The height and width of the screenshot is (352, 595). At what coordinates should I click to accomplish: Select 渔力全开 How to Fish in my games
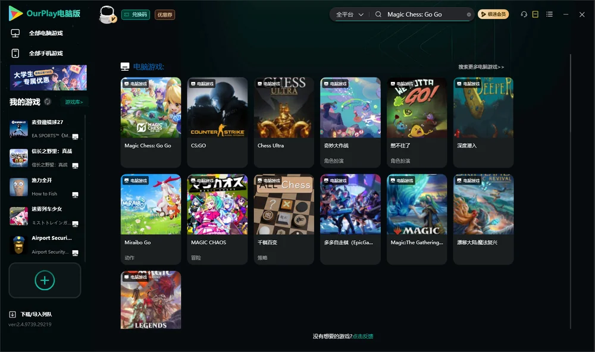point(45,187)
